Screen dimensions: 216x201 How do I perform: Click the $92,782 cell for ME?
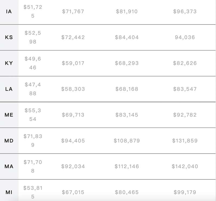[185, 115]
